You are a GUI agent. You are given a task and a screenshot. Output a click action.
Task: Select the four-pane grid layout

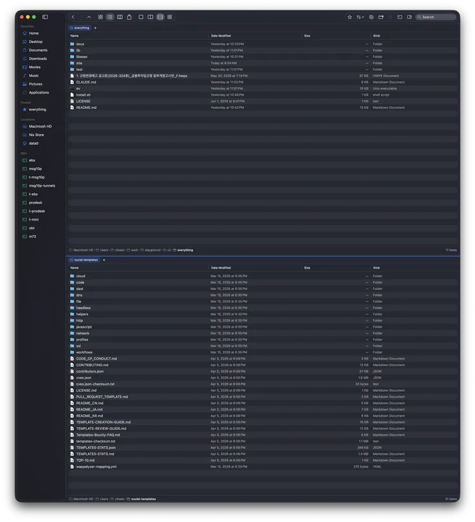[x=169, y=17]
